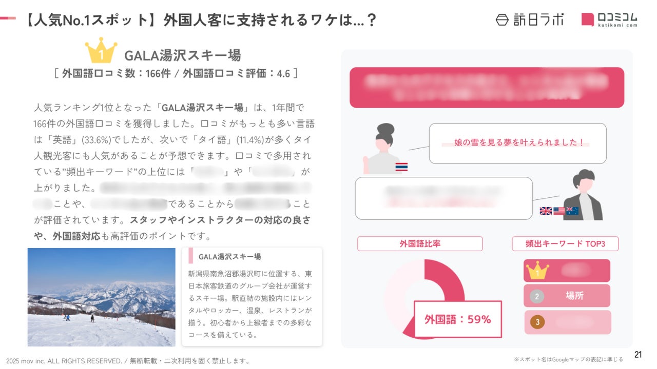Screen dimensions: 657x369
Task: Click the 外国語比率 label box
Action: click(x=420, y=244)
